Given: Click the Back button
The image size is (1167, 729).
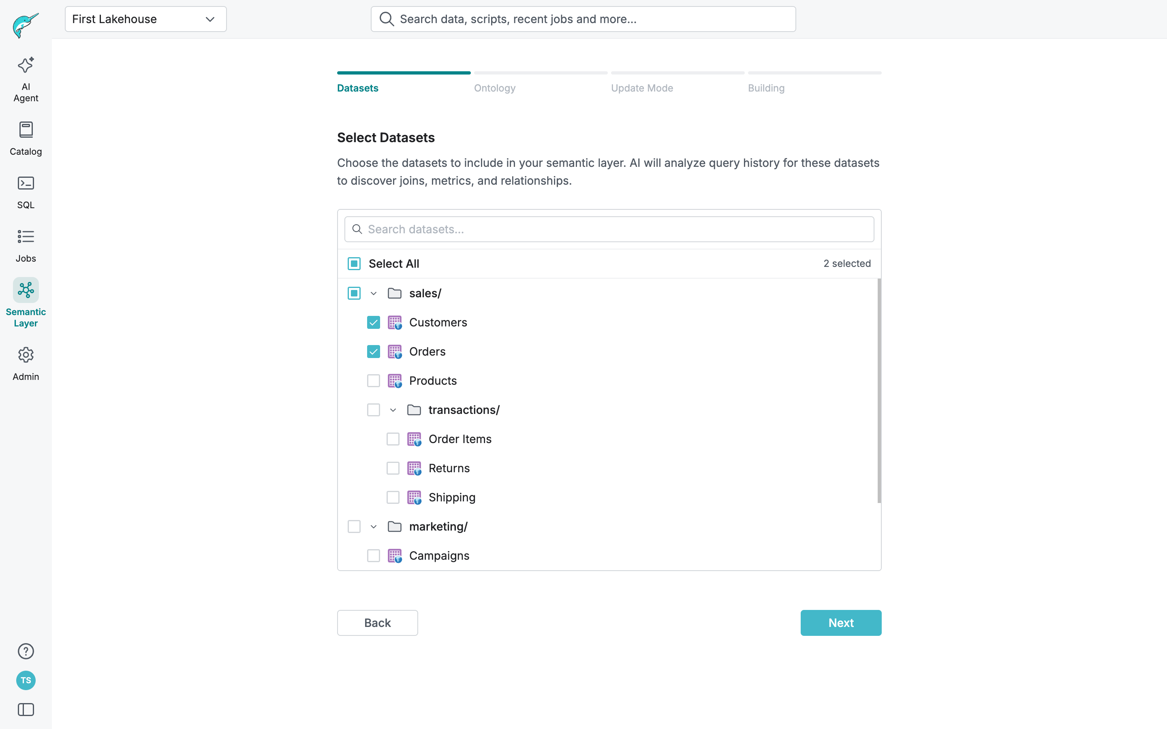Looking at the screenshot, I should tap(377, 622).
